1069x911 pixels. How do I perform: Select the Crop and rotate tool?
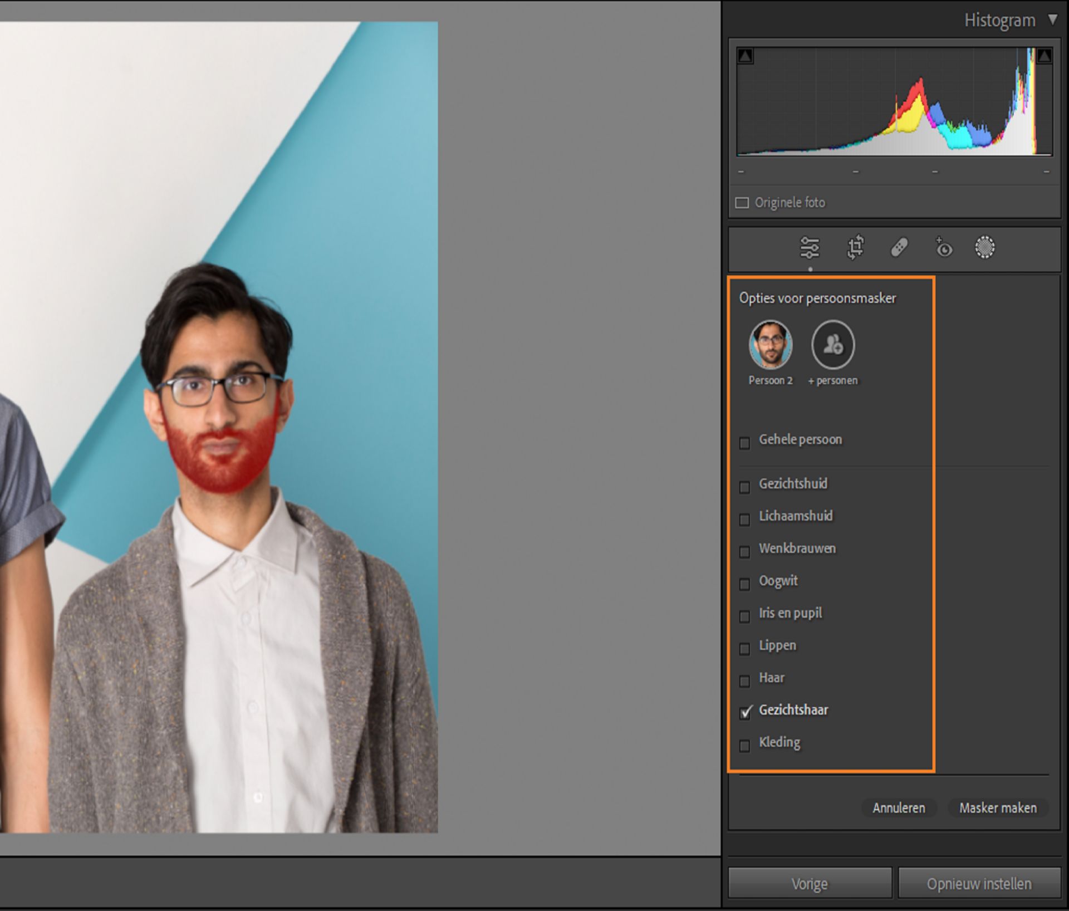855,248
